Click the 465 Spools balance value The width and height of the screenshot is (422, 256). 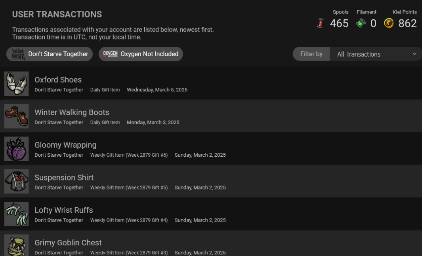pos(339,23)
